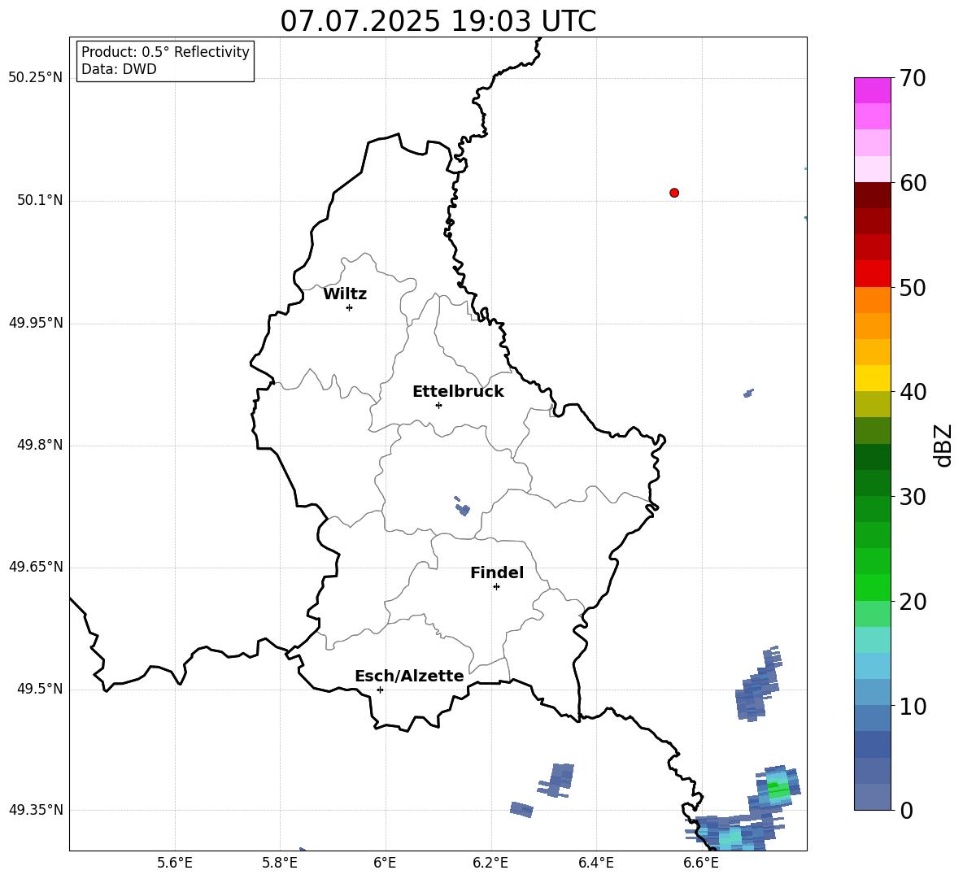Click the magenta top colorbar segment
963x879 pixels.
(872, 90)
